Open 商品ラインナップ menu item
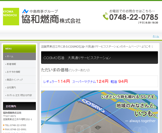Screen dimensions: 162x133 pyautogui.click(x=19, y=80)
